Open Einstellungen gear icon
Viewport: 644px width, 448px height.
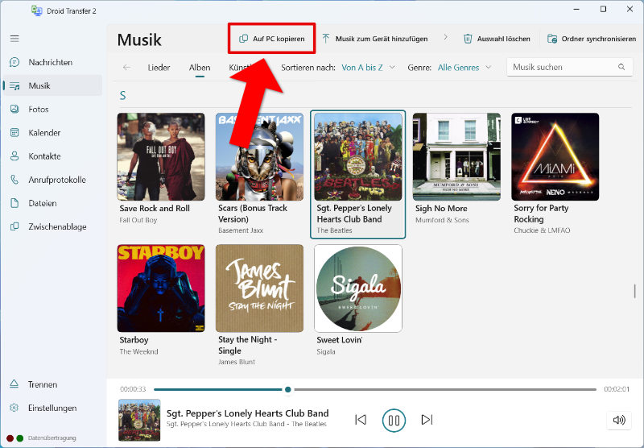point(14,408)
